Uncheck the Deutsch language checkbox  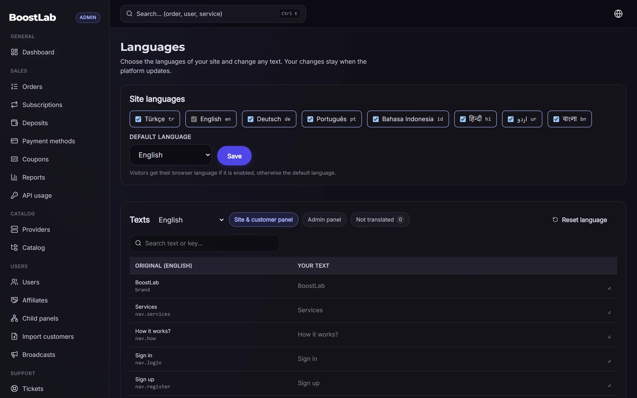250,119
